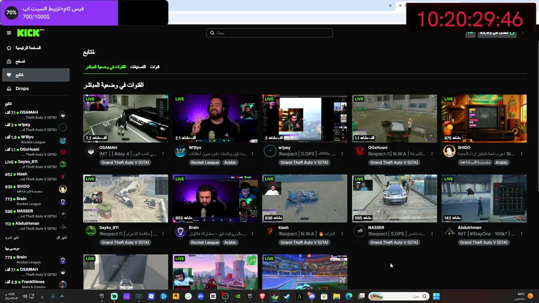Click Grand Theft Auto V tag under Abdulrhman

(483, 242)
